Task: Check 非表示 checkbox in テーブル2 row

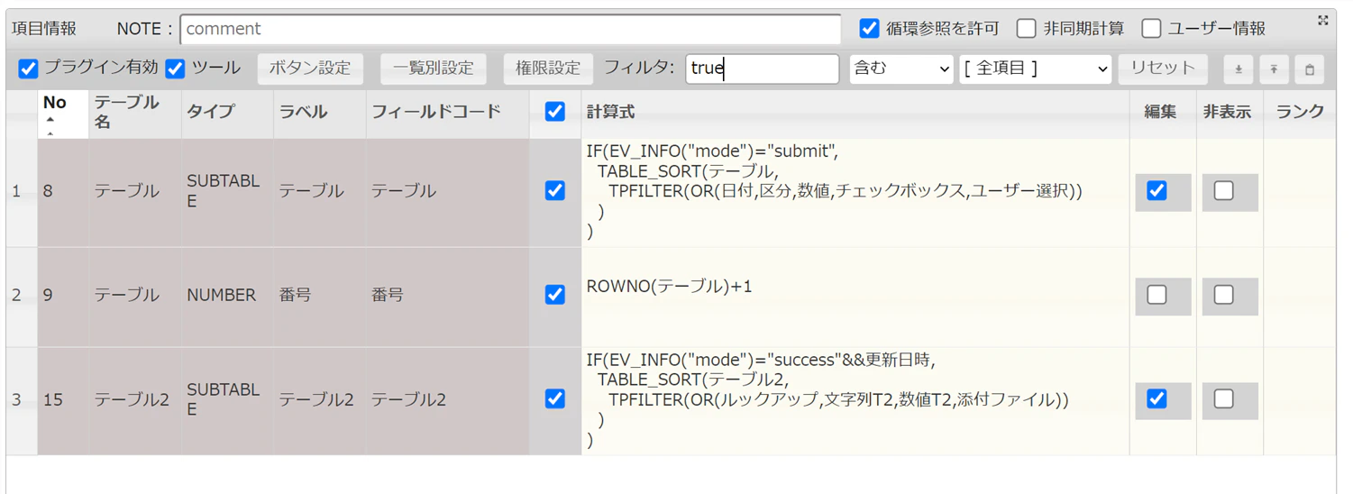Action: click(1224, 398)
